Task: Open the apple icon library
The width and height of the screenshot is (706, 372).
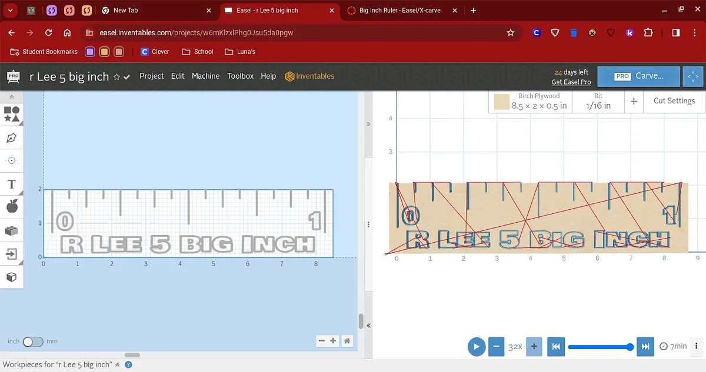Action: pos(11,206)
